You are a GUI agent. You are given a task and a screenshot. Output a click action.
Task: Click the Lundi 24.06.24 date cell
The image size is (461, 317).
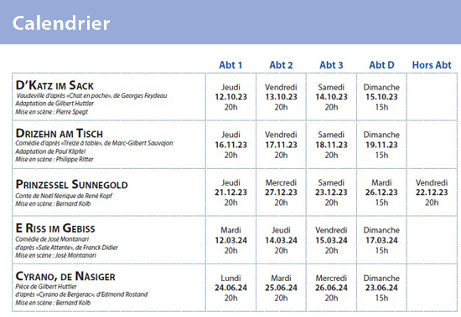pos(230,288)
